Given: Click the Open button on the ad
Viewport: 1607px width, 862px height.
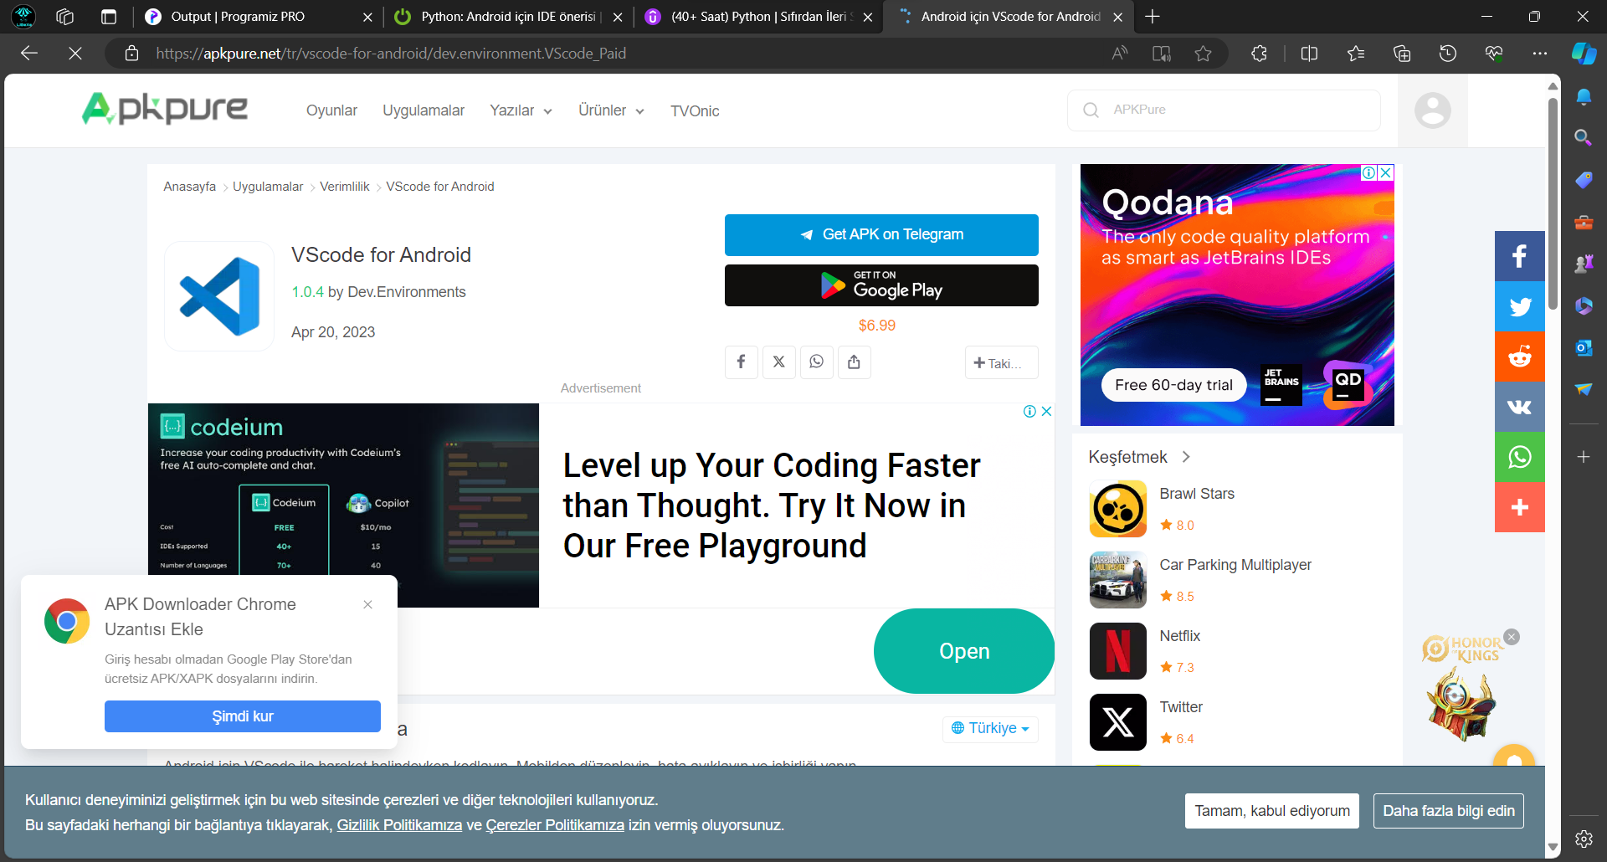Looking at the screenshot, I should [x=964, y=651].
